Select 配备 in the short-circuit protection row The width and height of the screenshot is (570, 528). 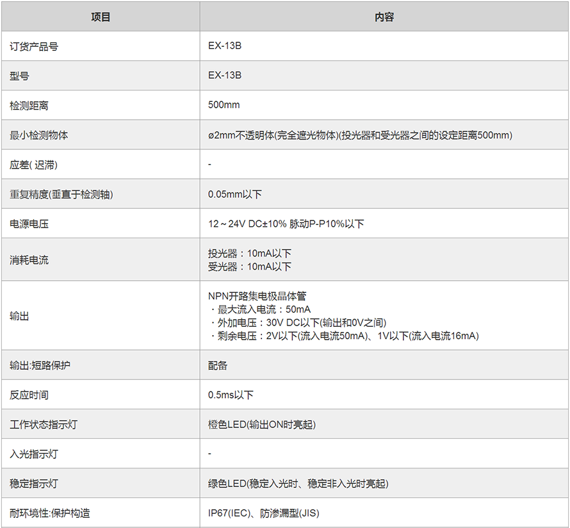[218, 365]
